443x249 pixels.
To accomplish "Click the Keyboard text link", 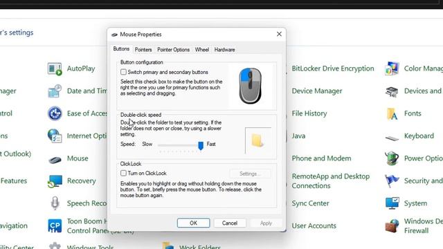I will pos(419,136).
